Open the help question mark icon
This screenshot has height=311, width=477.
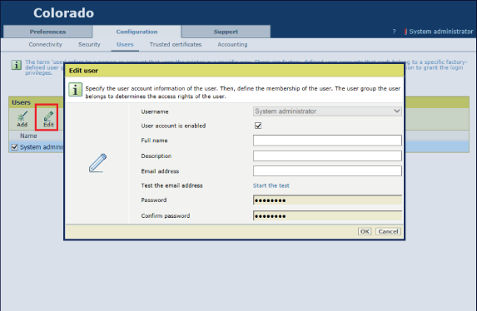(x=394, y=32)
